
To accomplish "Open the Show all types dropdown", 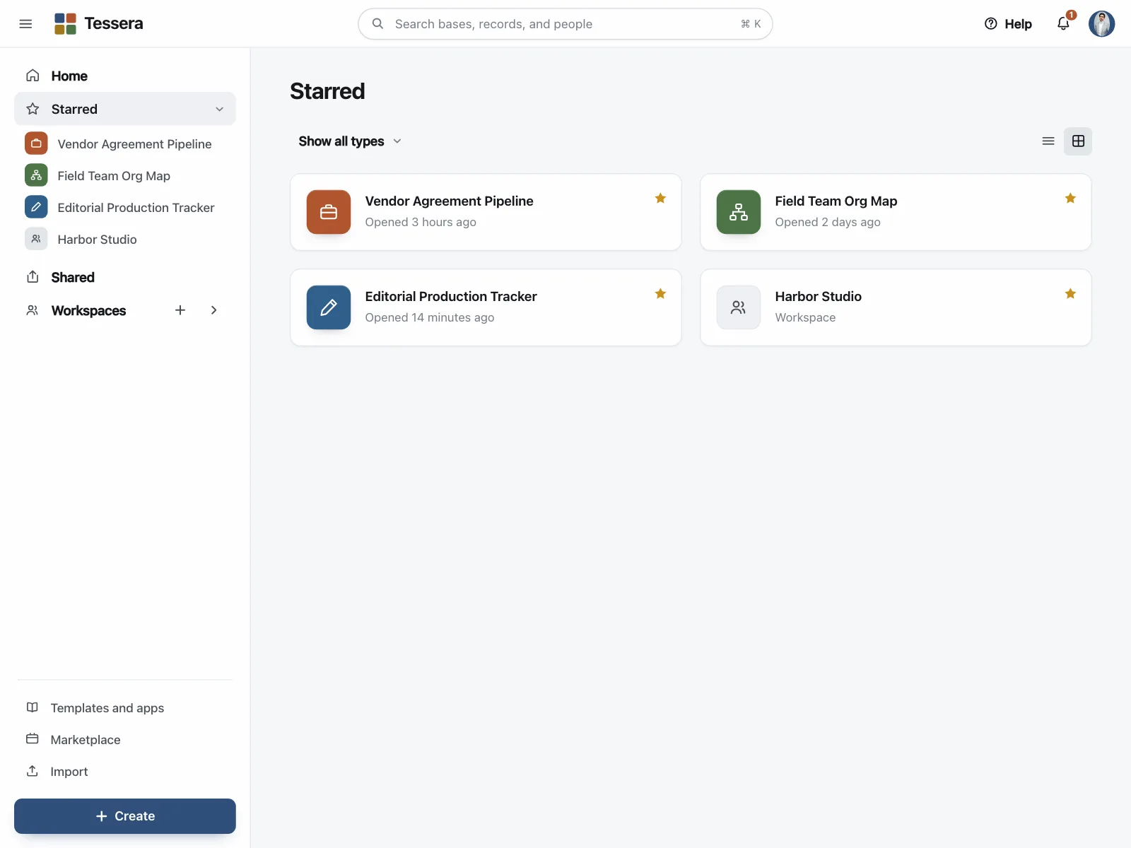I will (x=350, y=141).
